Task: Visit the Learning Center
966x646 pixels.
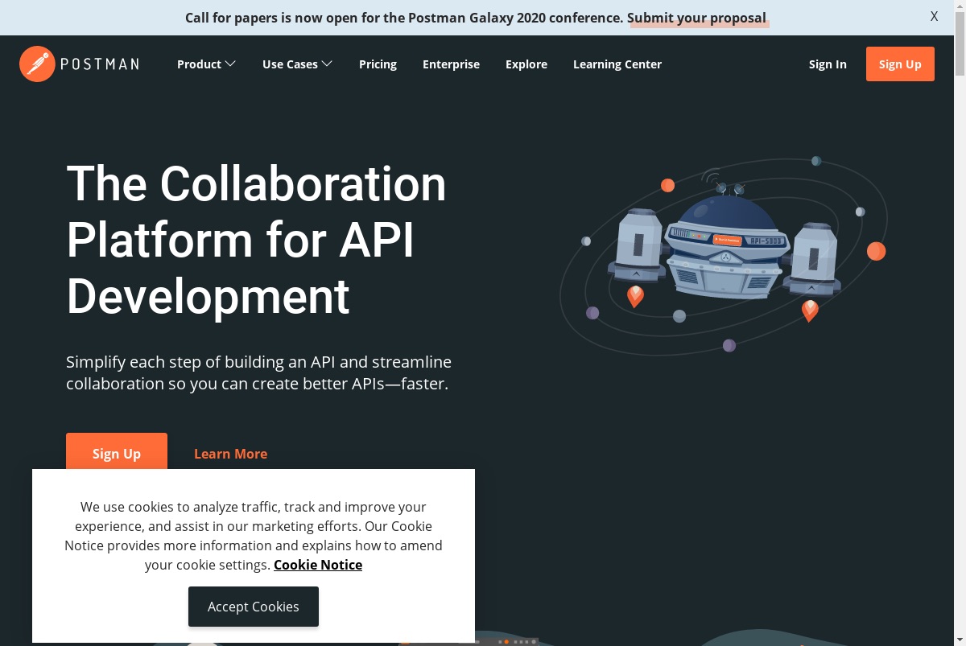Action: pos(617,64)
